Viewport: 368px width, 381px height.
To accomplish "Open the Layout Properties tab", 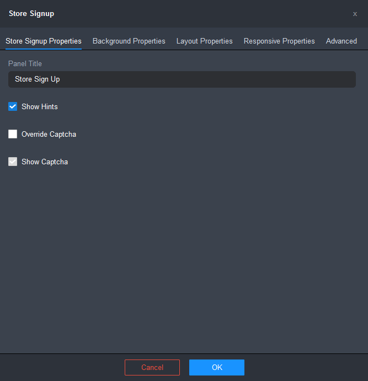I will (205, 41).
